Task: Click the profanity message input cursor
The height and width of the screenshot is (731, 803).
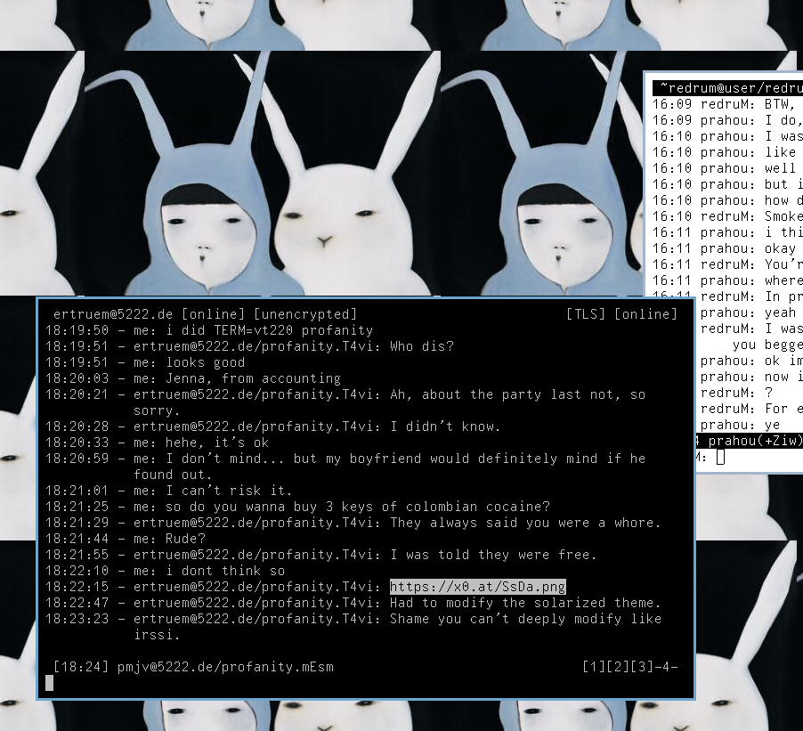Action: click(50, 683)
